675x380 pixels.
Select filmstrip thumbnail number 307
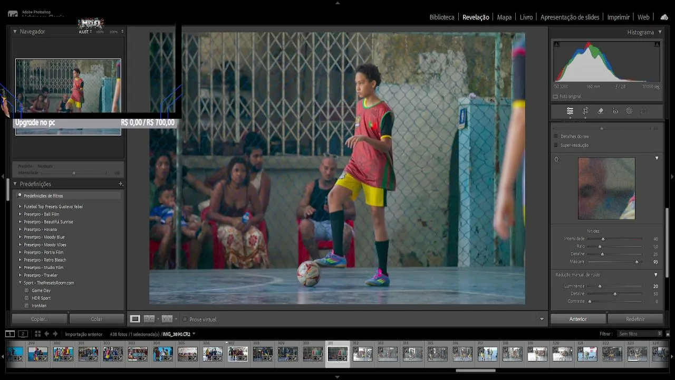click(x=238, y=354)
